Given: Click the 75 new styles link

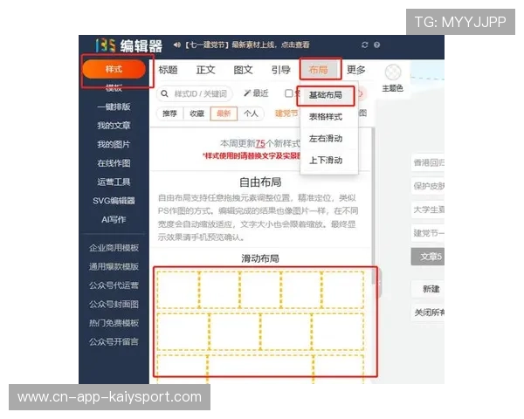Looking at the screenshot, I should tap(260, 144).
